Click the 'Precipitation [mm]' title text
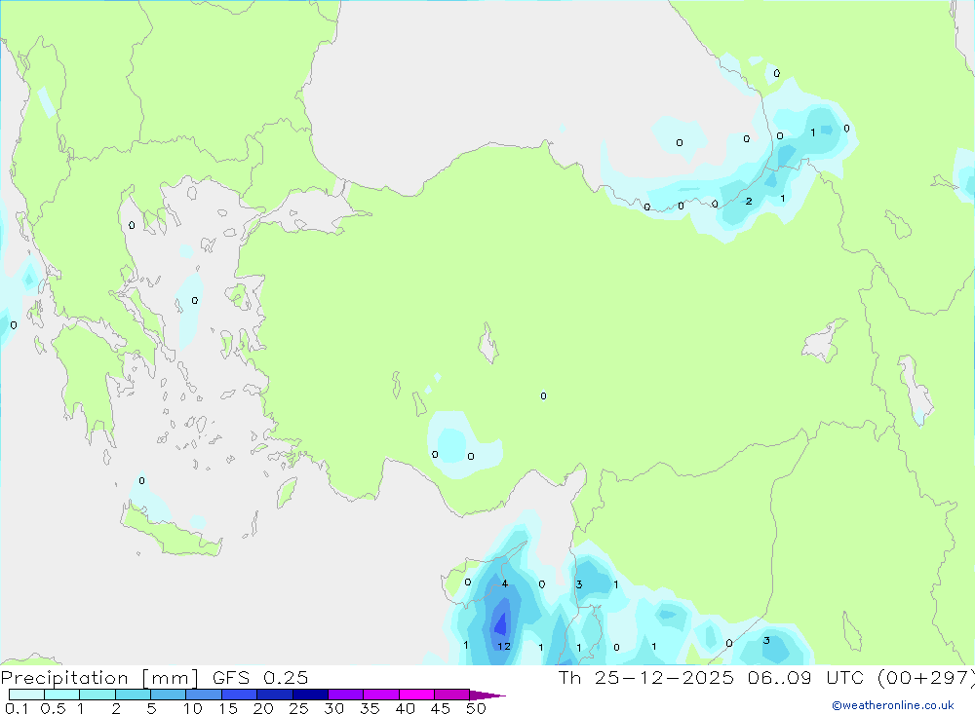 (99, 678)
